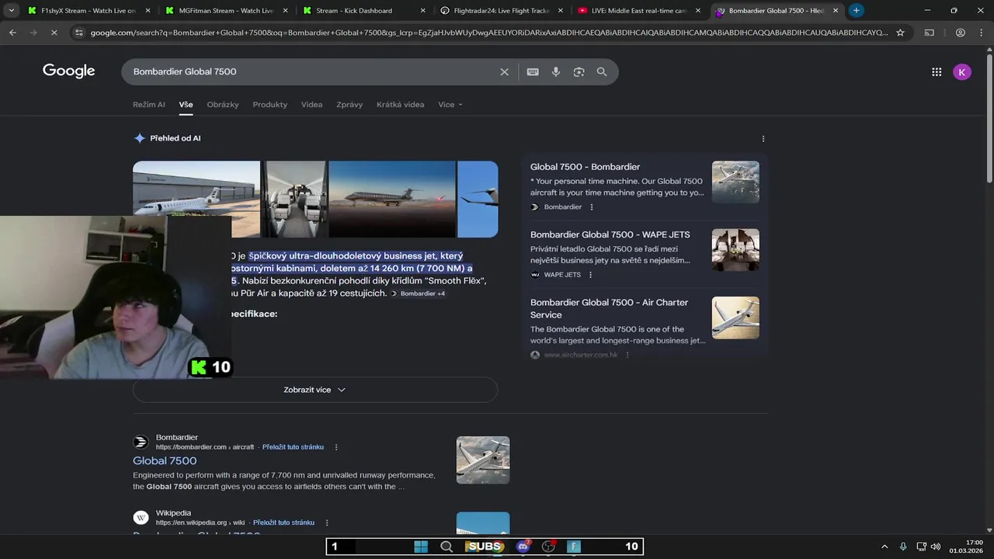Open the volume control in system tray
Viewport: 994px width, 559px height.
936,547
